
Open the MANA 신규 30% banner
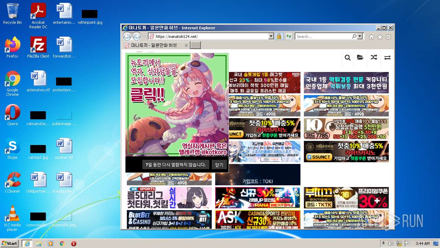pyautogui.click(x=258, y=198)
